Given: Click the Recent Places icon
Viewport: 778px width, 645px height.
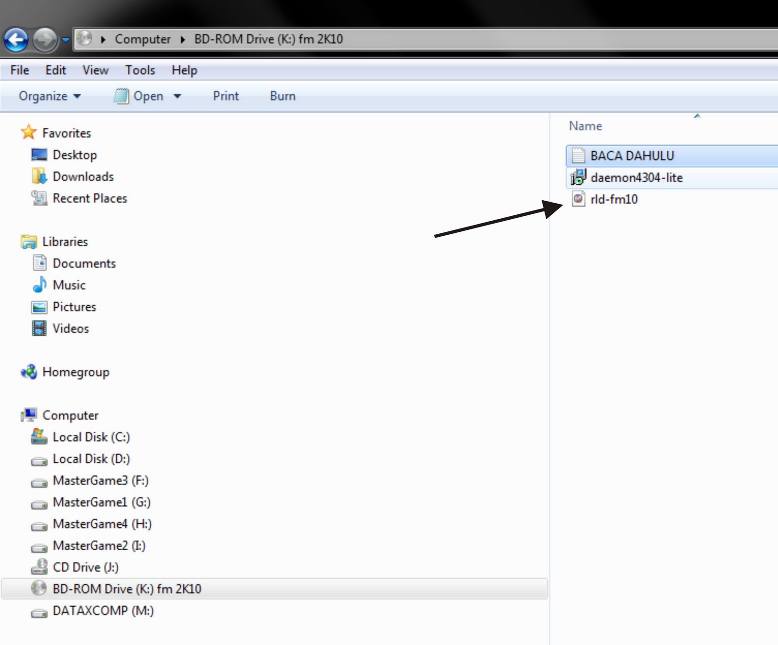Looking at the screenshot, I should click(x=39, y=198).
